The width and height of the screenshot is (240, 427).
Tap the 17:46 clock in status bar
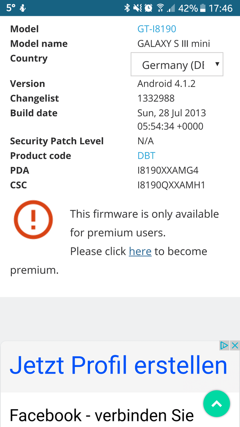[x=221, y=8]
